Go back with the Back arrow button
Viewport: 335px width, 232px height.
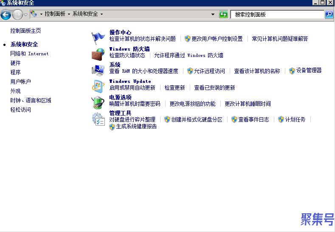[6, 15]
